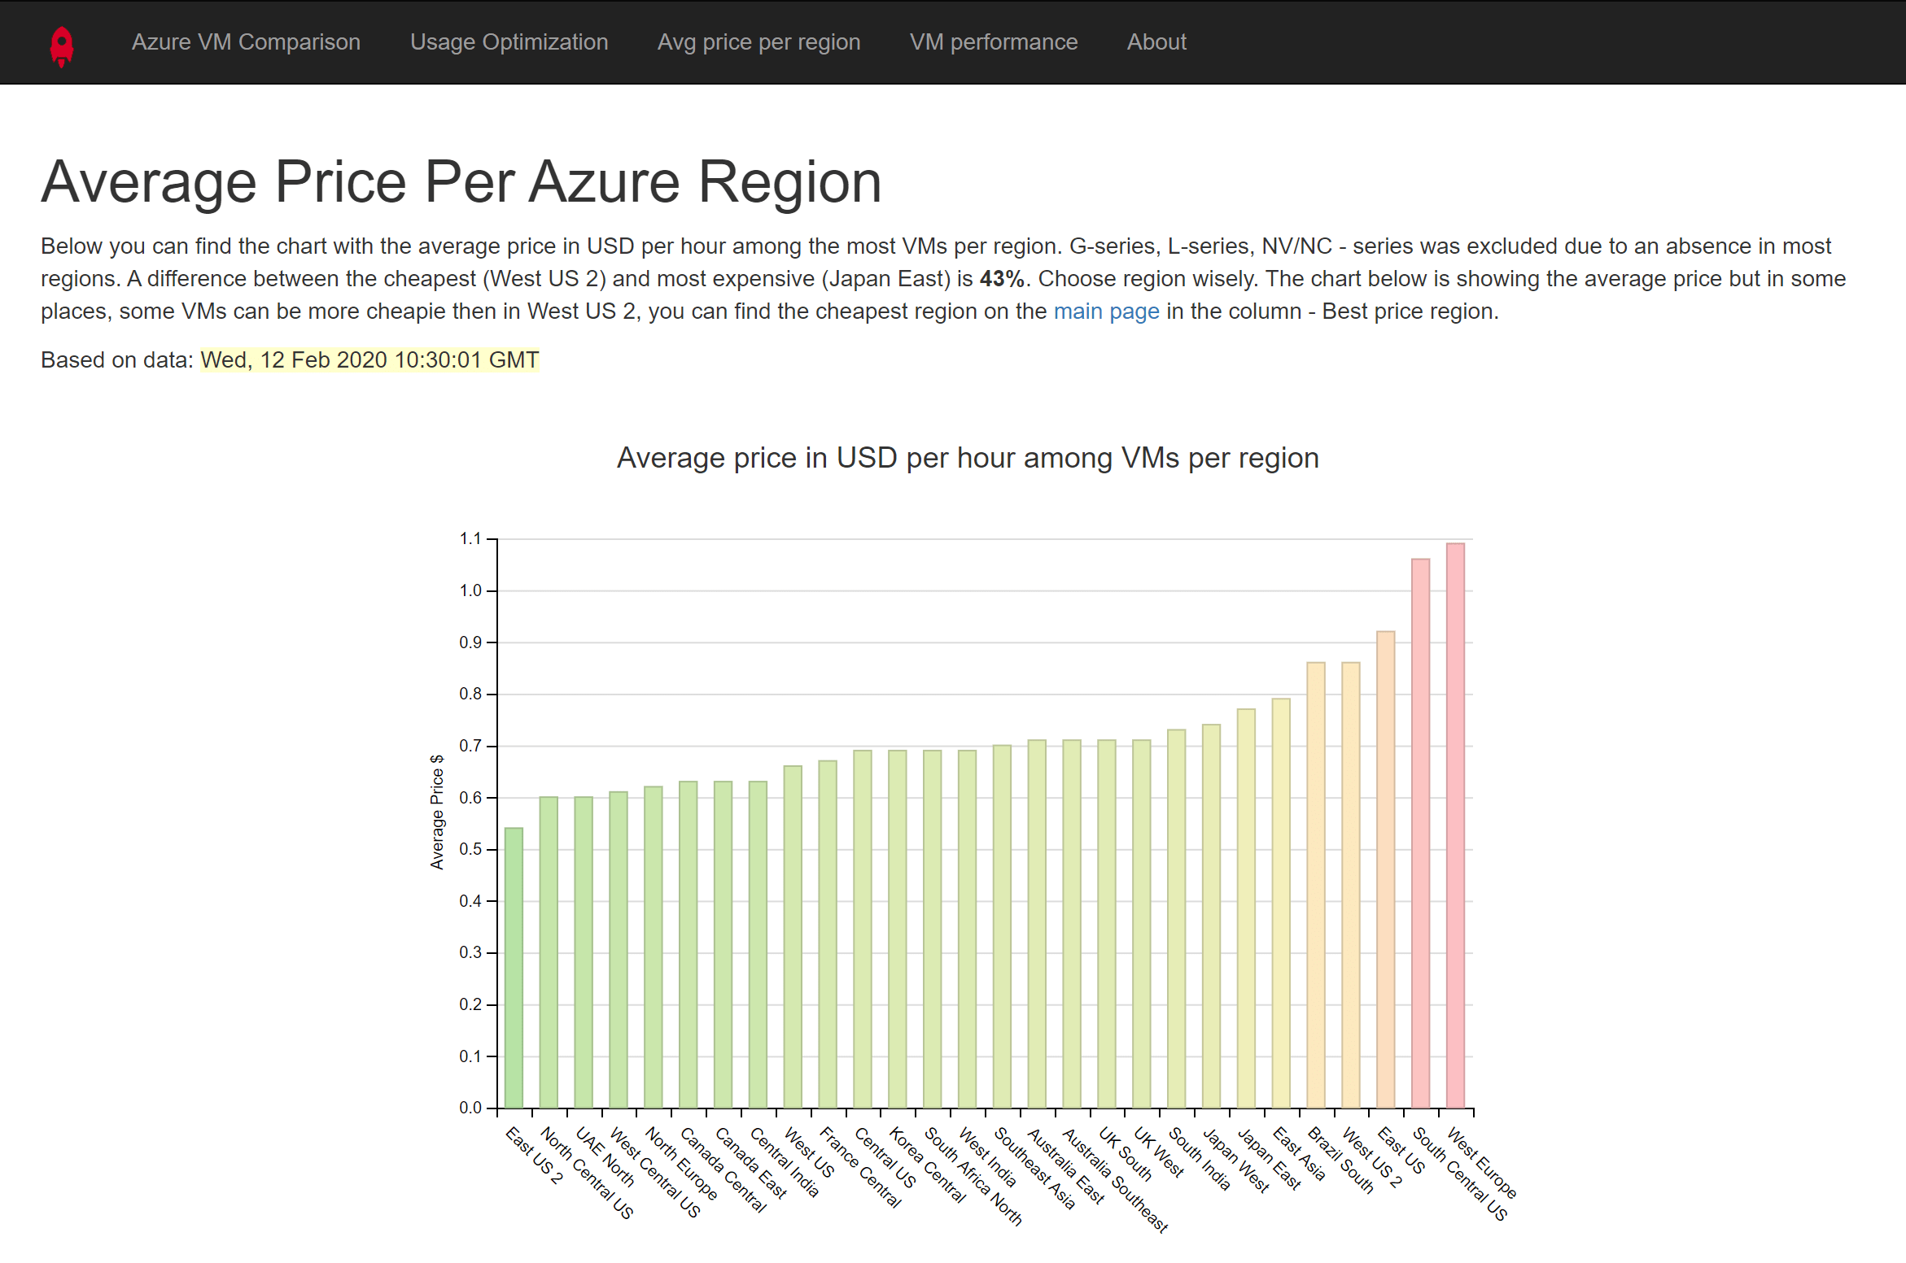Image resolution: width=1906 pixels, height=1263 pixels.
Task: Select the France Central bar
Action: point(828,934)
